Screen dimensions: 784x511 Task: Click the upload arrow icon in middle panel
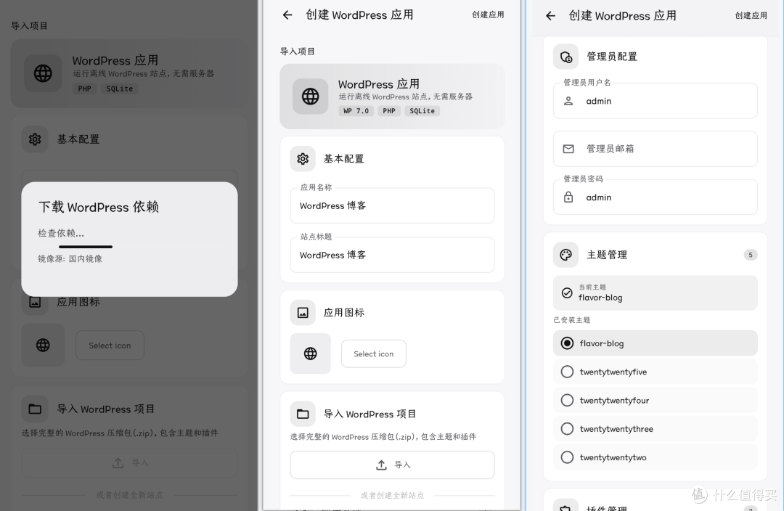click(x=382, y=465)
